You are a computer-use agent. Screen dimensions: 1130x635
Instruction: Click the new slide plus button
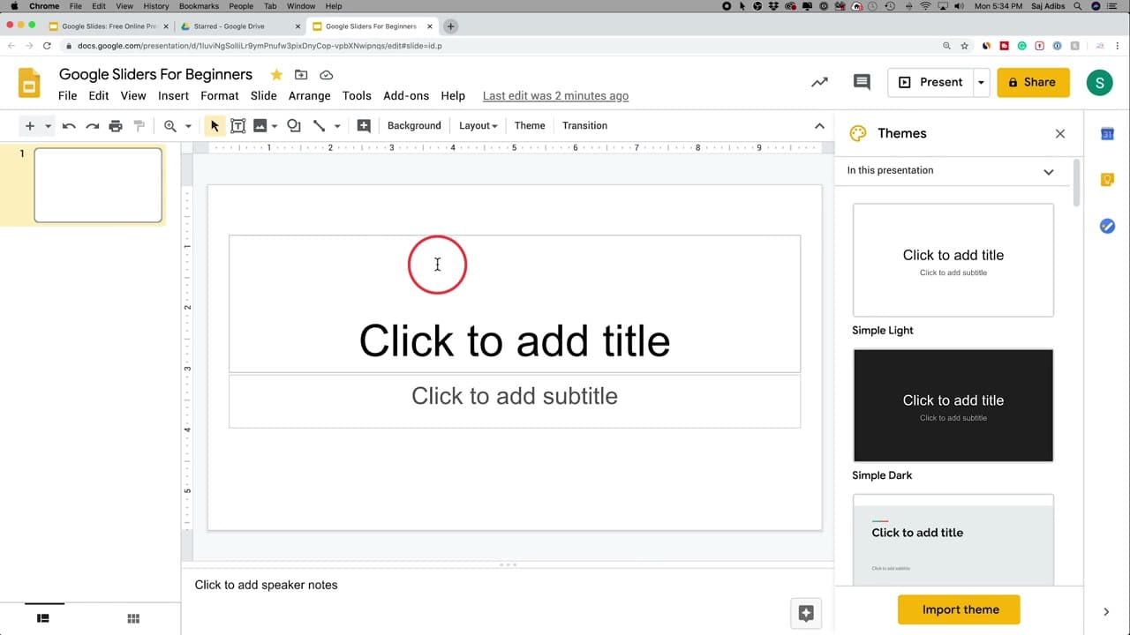tap(29, 126)
